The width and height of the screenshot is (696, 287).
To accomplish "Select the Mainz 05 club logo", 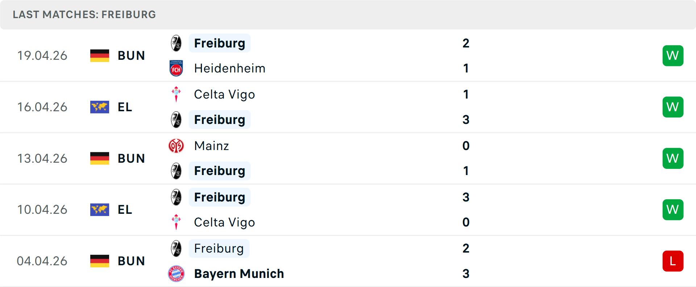I will [x=177, y=145].
